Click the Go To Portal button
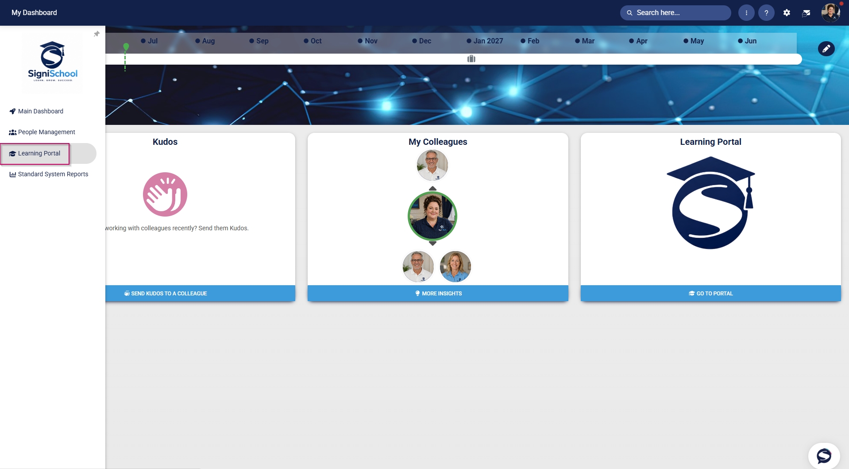Viewport: 849px width, 469px height. (710, 293)
